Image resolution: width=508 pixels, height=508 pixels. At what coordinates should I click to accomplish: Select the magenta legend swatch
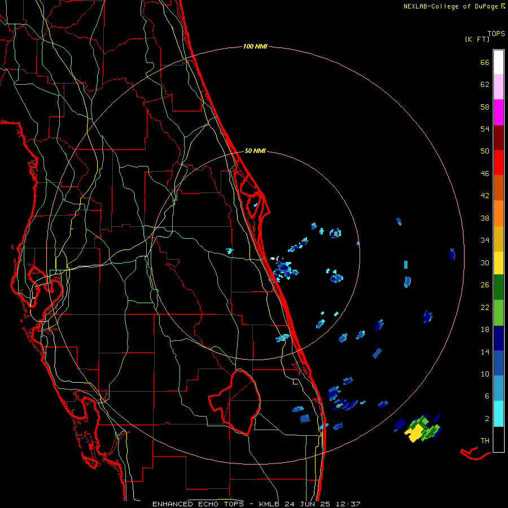(498, 112)
